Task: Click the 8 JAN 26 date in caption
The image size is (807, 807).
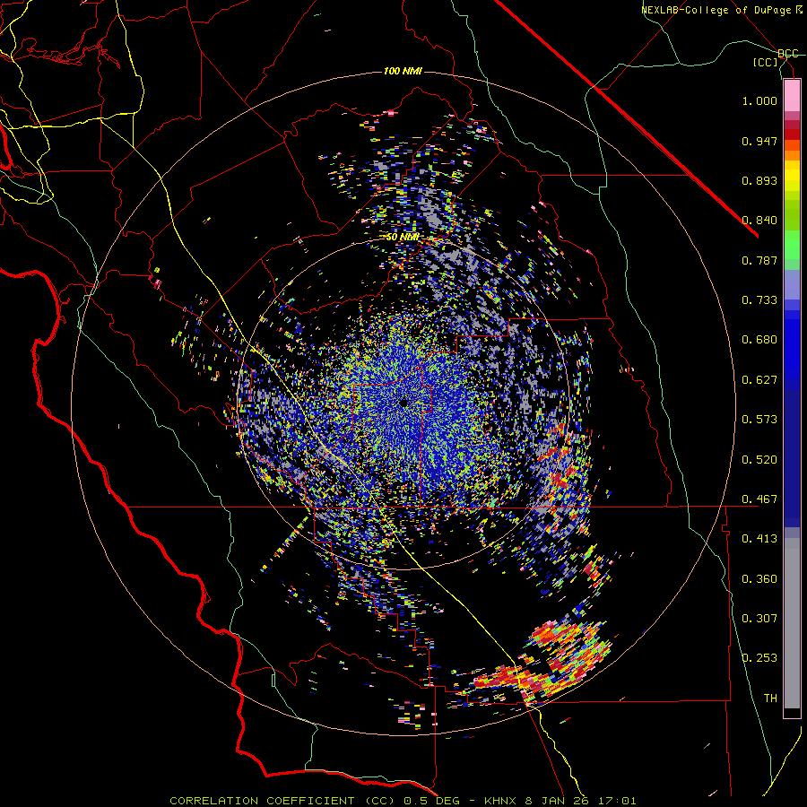Action: tap(557, 801)
